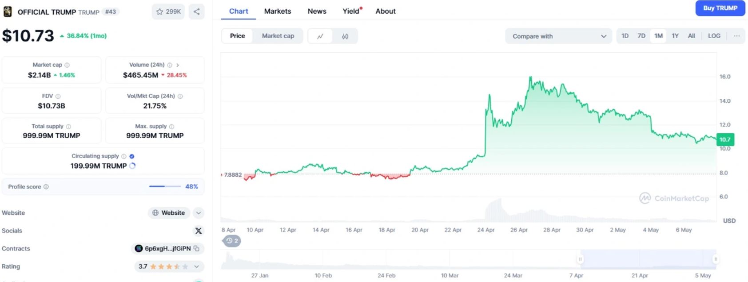Image resolution: width=748 pixels, height=282 pixels.
Task: Expand the Website links chevron
Action: coord(199,213)
